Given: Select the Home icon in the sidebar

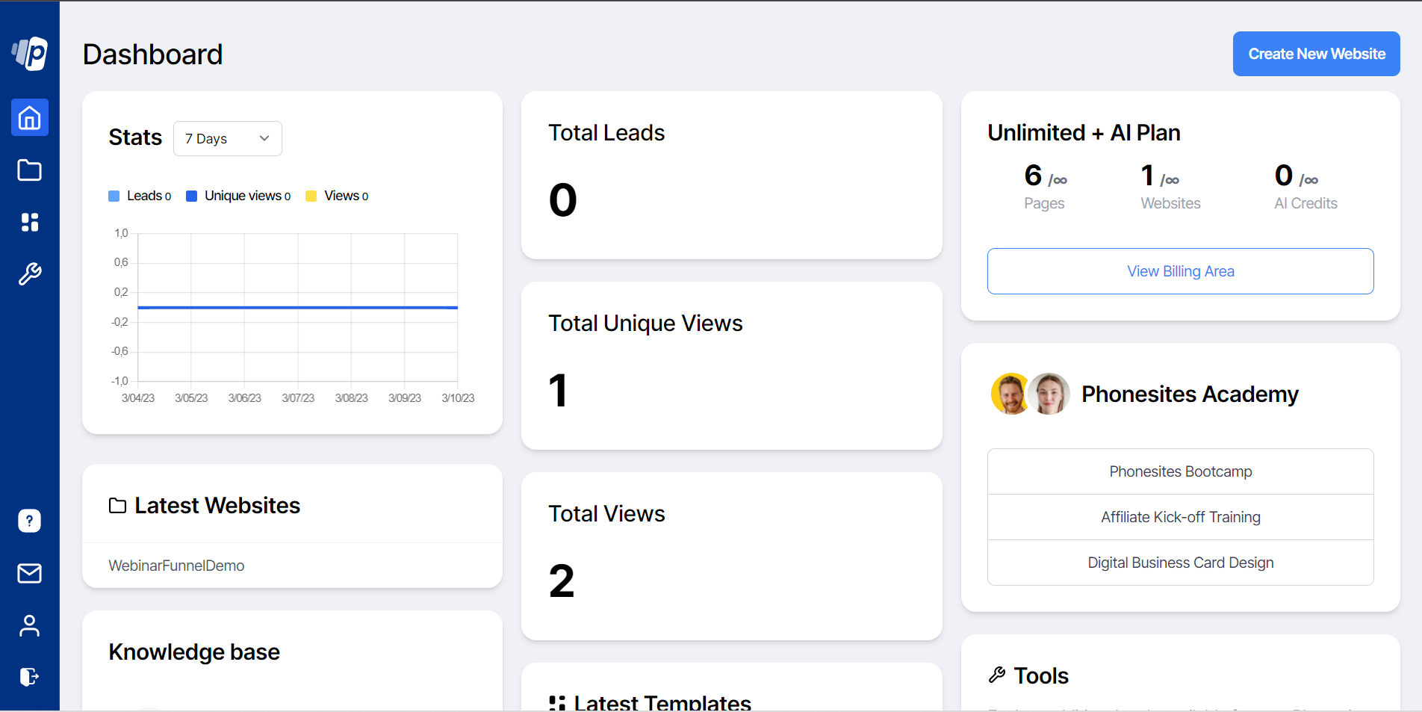Looking at the screenshot, I should click(x=29, y=117).
